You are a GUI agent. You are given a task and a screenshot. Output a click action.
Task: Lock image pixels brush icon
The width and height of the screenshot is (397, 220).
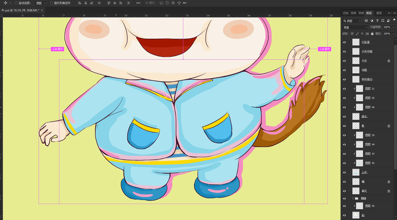[357, 33]
